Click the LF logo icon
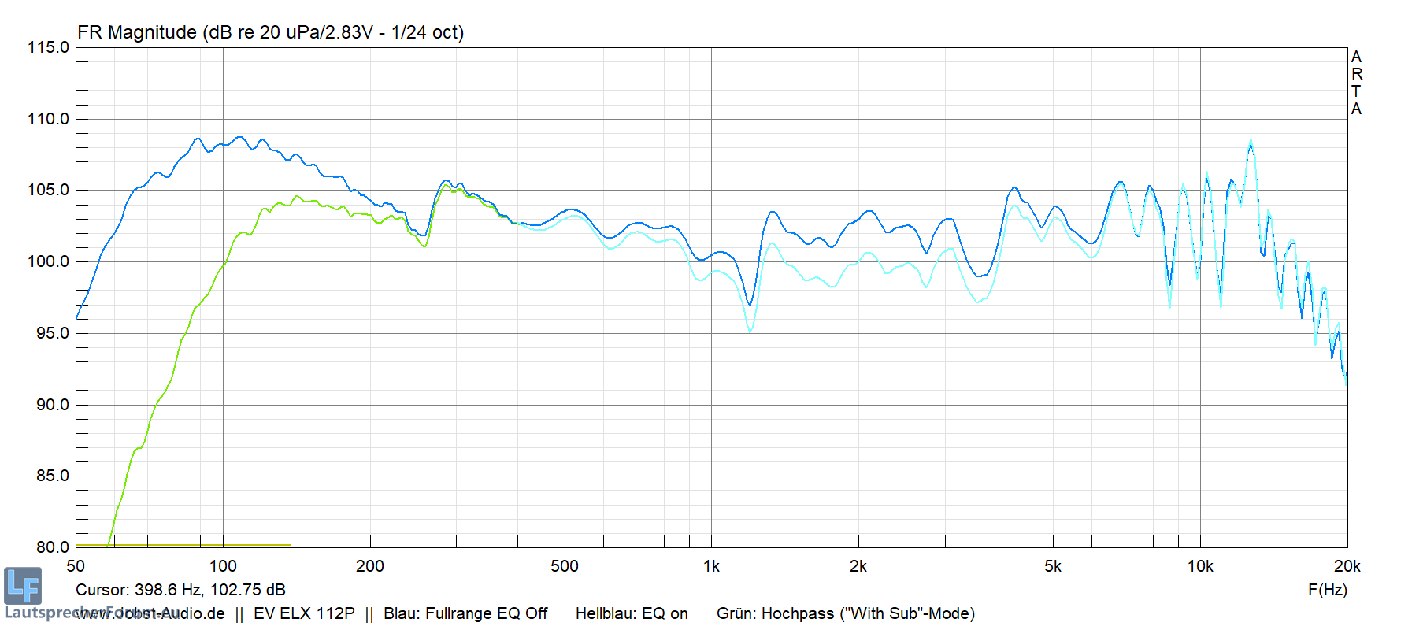 23,586
